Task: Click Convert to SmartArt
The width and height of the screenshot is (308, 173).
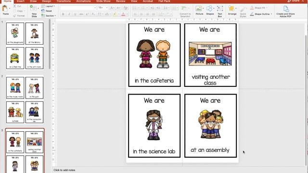Action: tap(185, 12)
